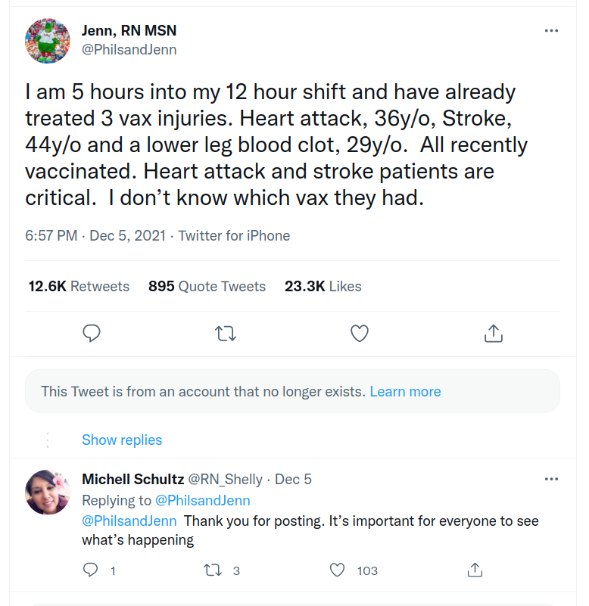Click the reply icon under main tweet
The height and width of the screenshot is (606, 589).
[92, 334]
